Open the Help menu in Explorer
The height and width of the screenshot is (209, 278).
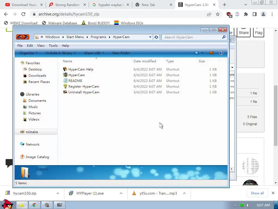65,45
